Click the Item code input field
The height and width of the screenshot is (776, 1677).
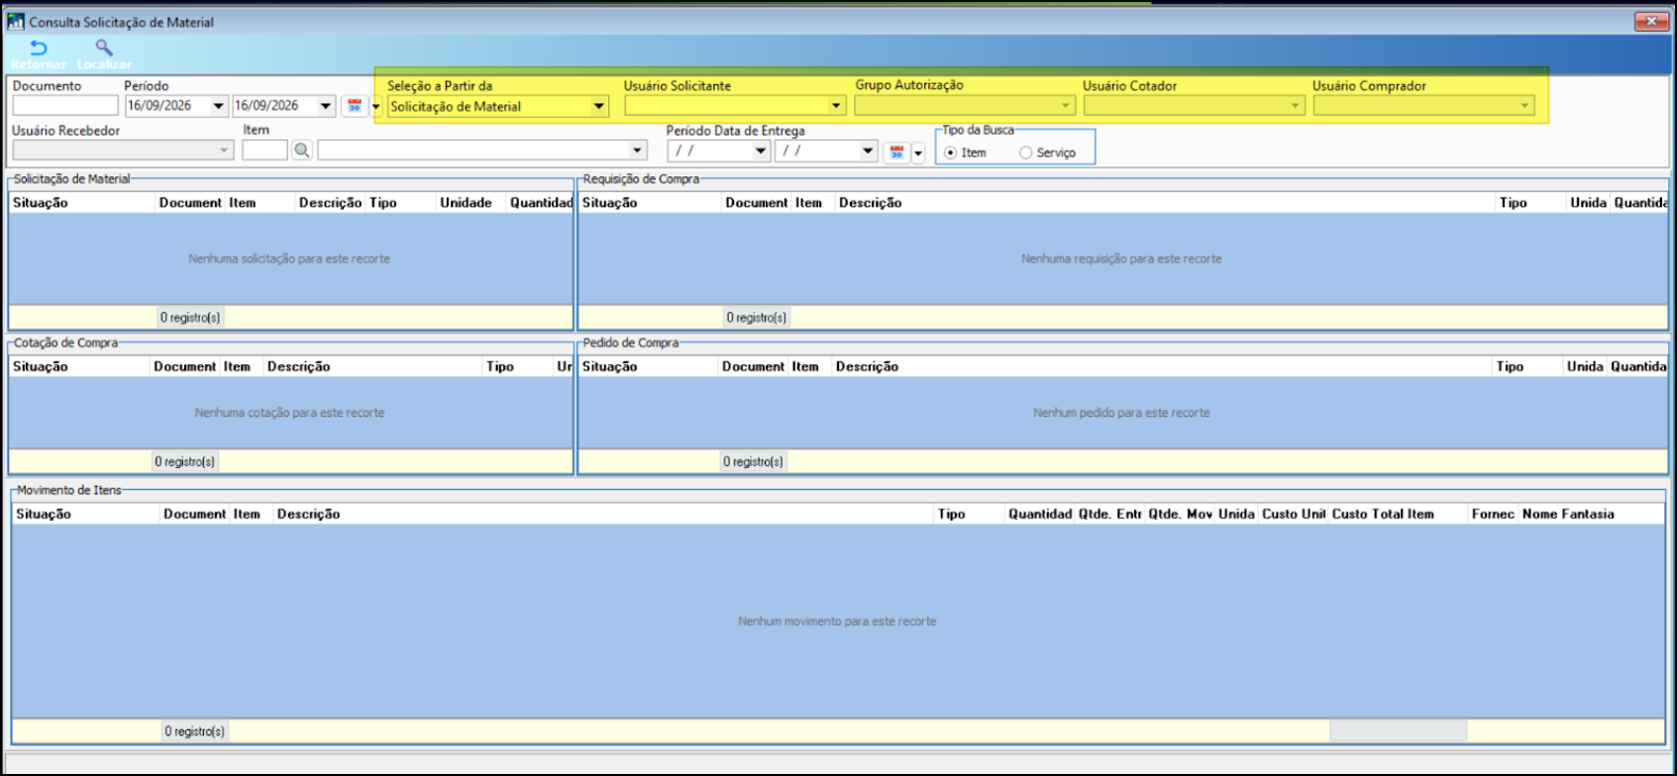264,150
